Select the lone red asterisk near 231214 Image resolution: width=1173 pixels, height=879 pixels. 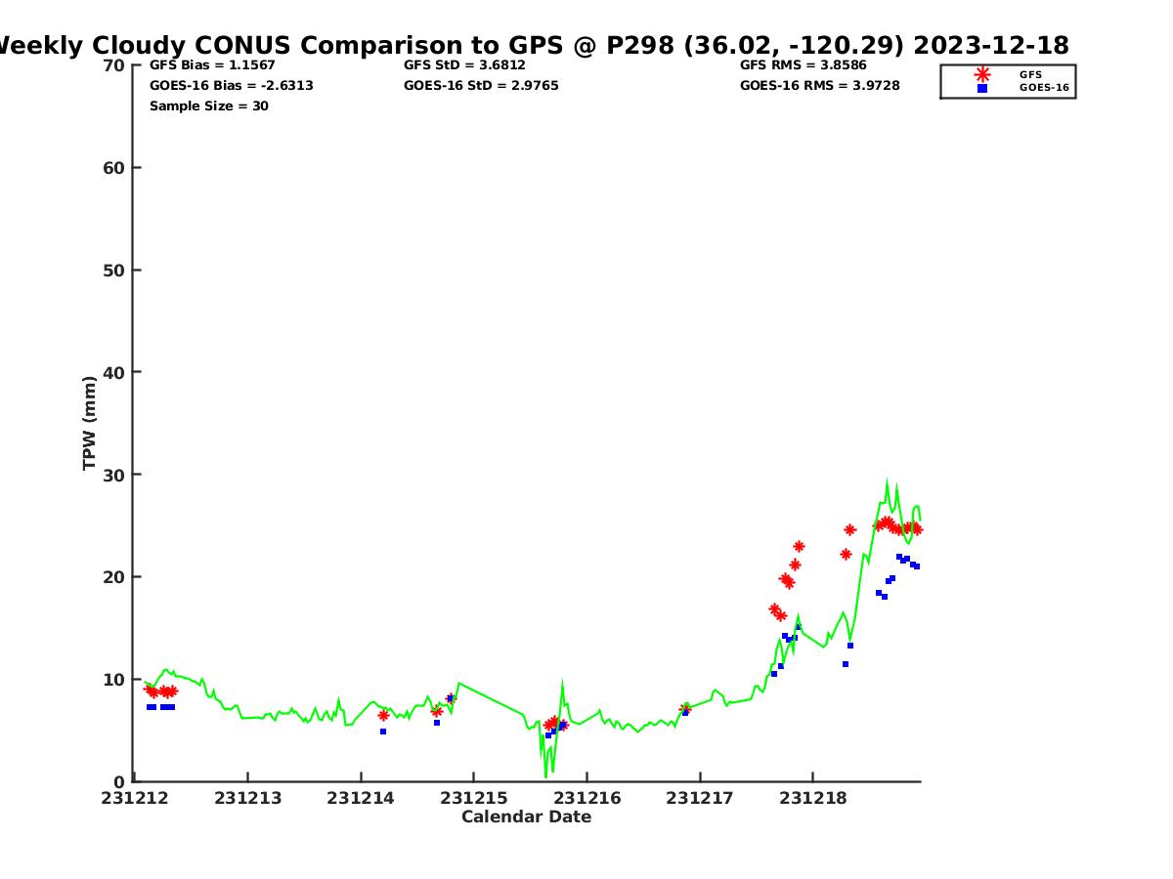383,715
